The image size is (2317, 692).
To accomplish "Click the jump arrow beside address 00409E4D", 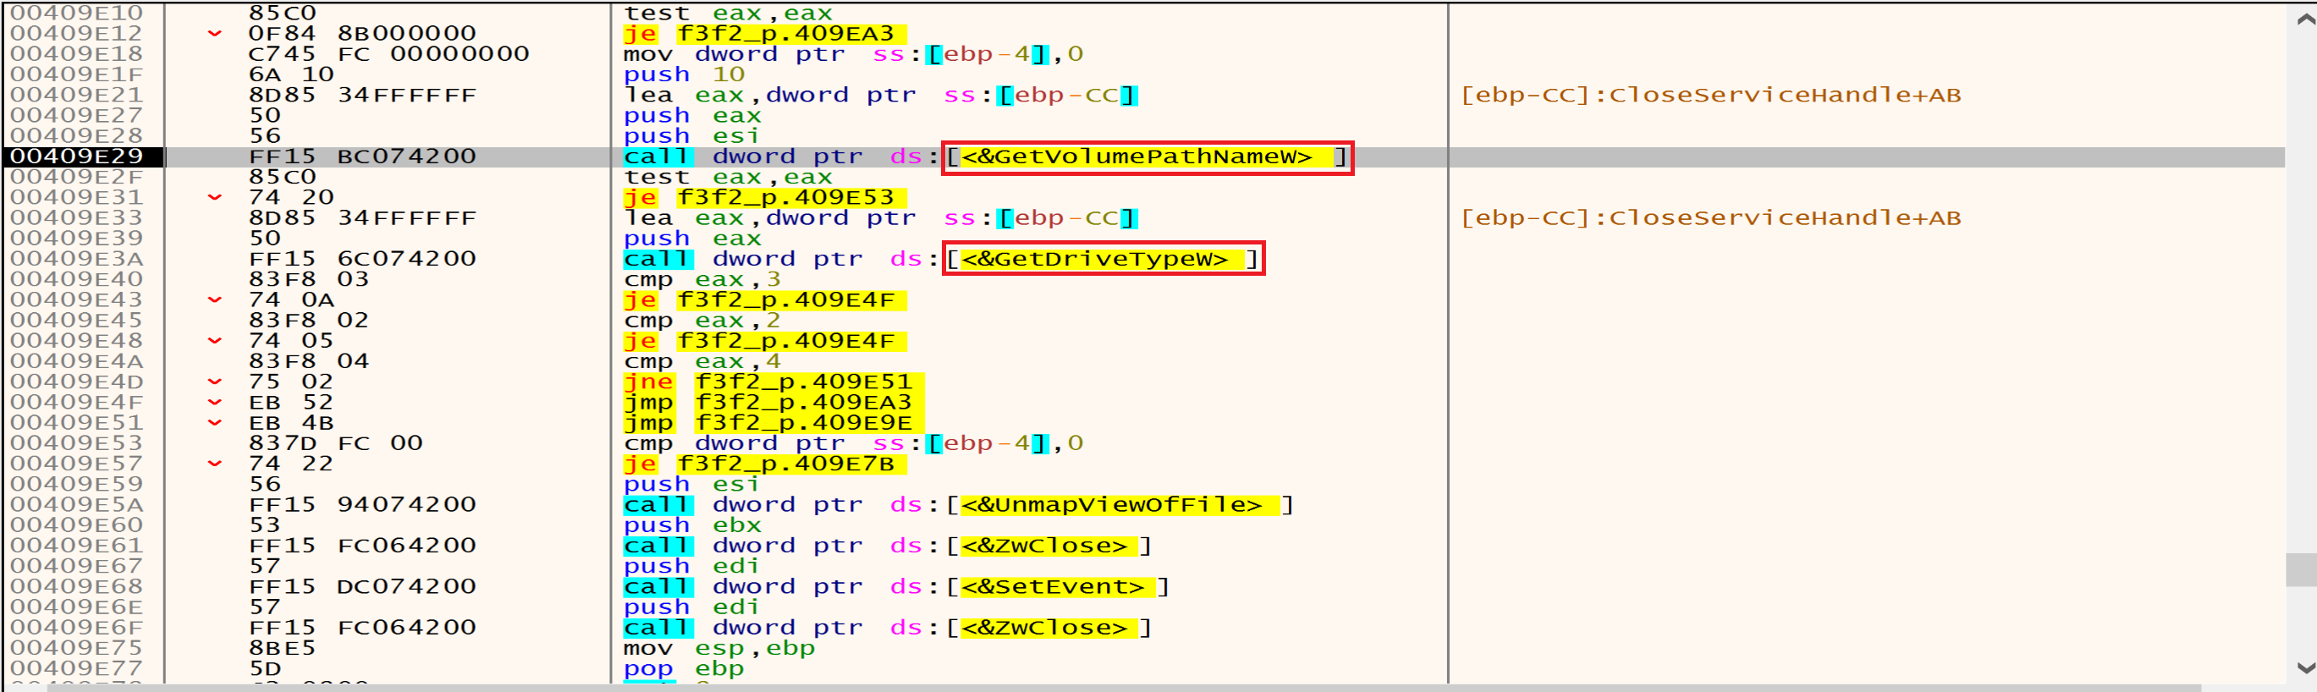I will click(x=214, y=382).
